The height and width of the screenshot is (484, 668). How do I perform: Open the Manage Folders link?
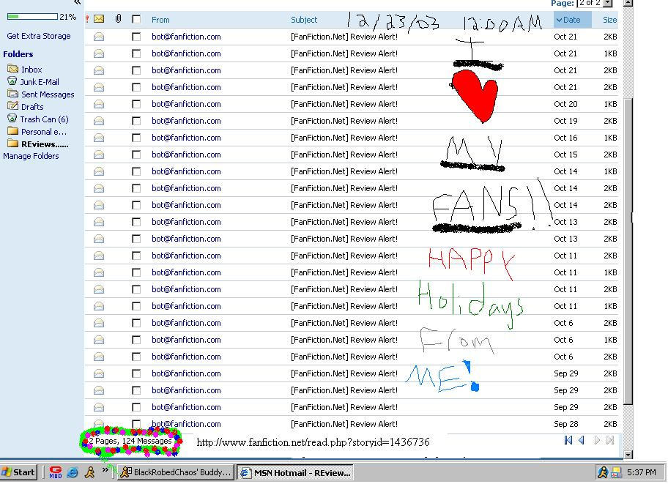click(31, 156)
